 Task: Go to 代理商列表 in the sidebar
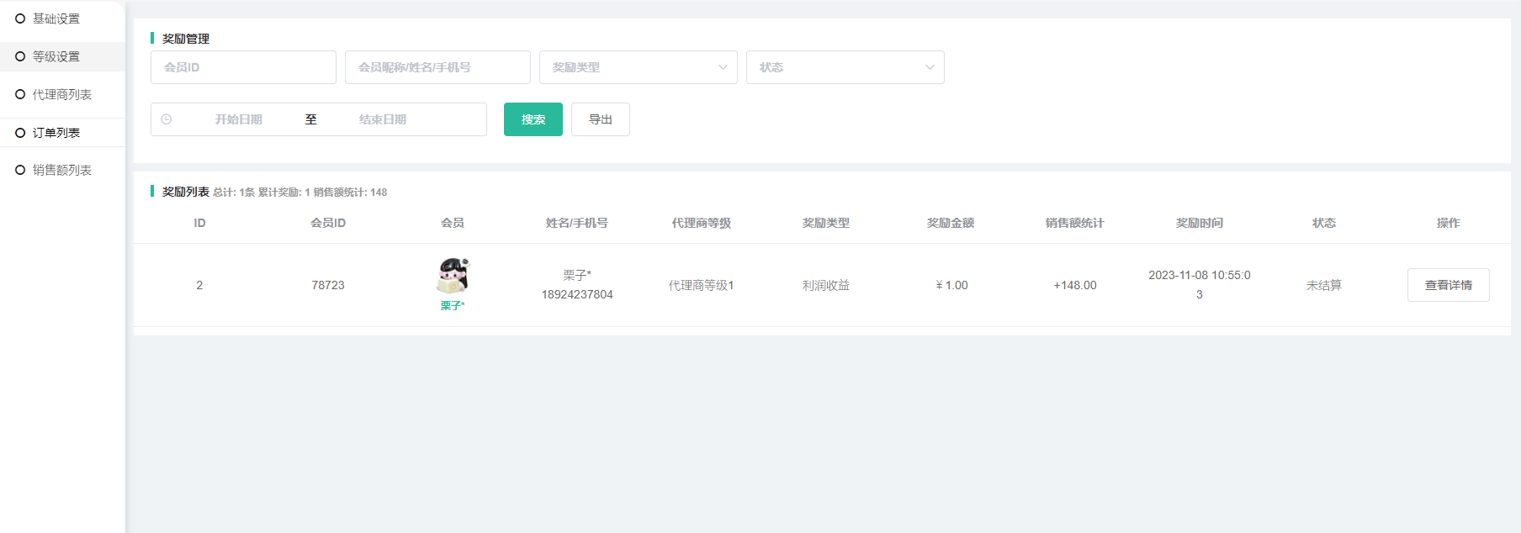[x=61, y=94]
